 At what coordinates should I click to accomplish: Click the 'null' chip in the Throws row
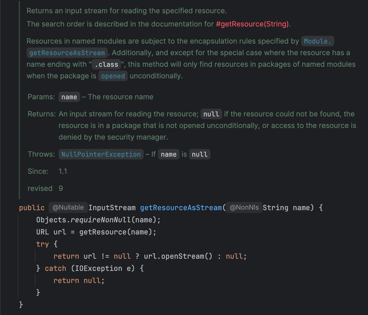click(x=199, y=154)
